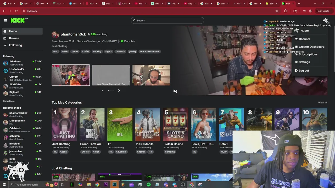
Task: Open Finish update Chrome menu
Action: [x=324, y=11]
